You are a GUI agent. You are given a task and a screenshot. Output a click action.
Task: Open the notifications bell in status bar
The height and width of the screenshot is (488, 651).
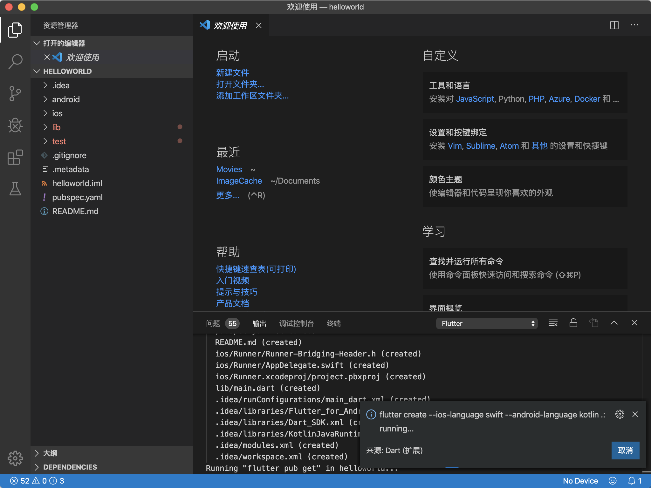pyautogui.click(x=632, y=481)
